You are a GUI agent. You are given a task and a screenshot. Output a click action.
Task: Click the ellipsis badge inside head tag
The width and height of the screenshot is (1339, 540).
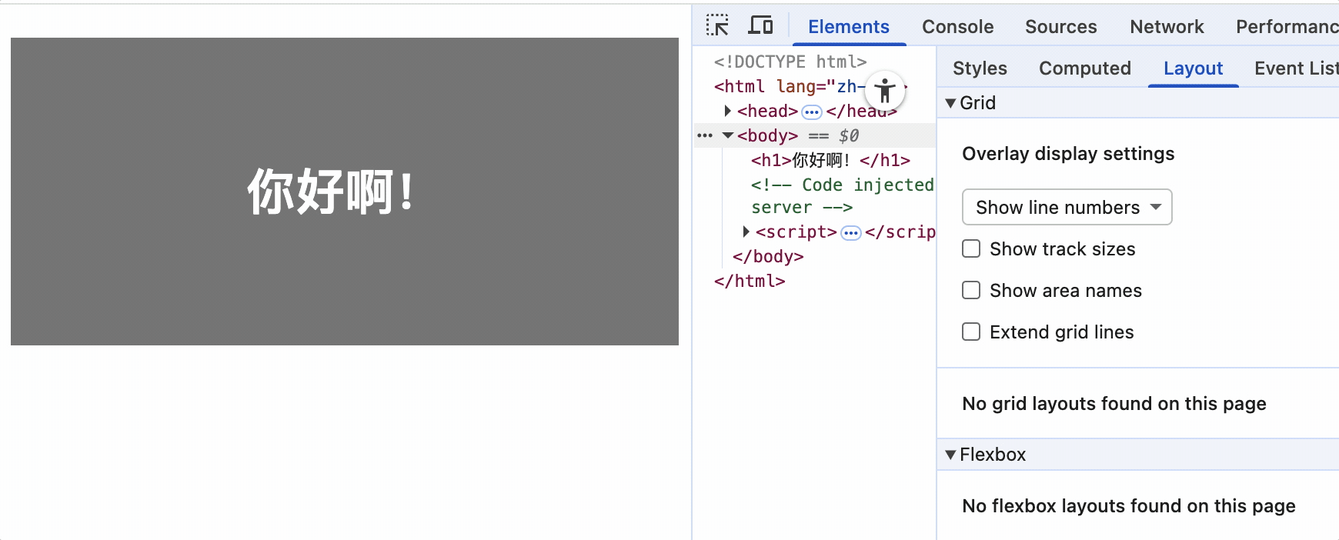(812, 112)
